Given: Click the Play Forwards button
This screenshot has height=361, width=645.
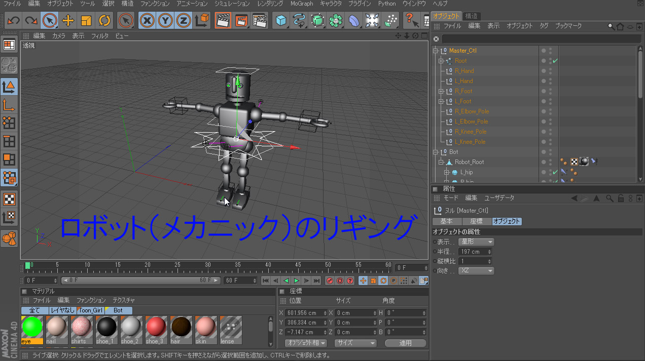Looking at the screenshot, I should click(297, 280).
